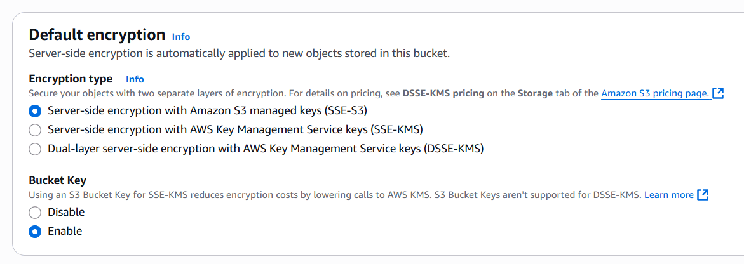Click the Default encryption heading

coord(97,35)
